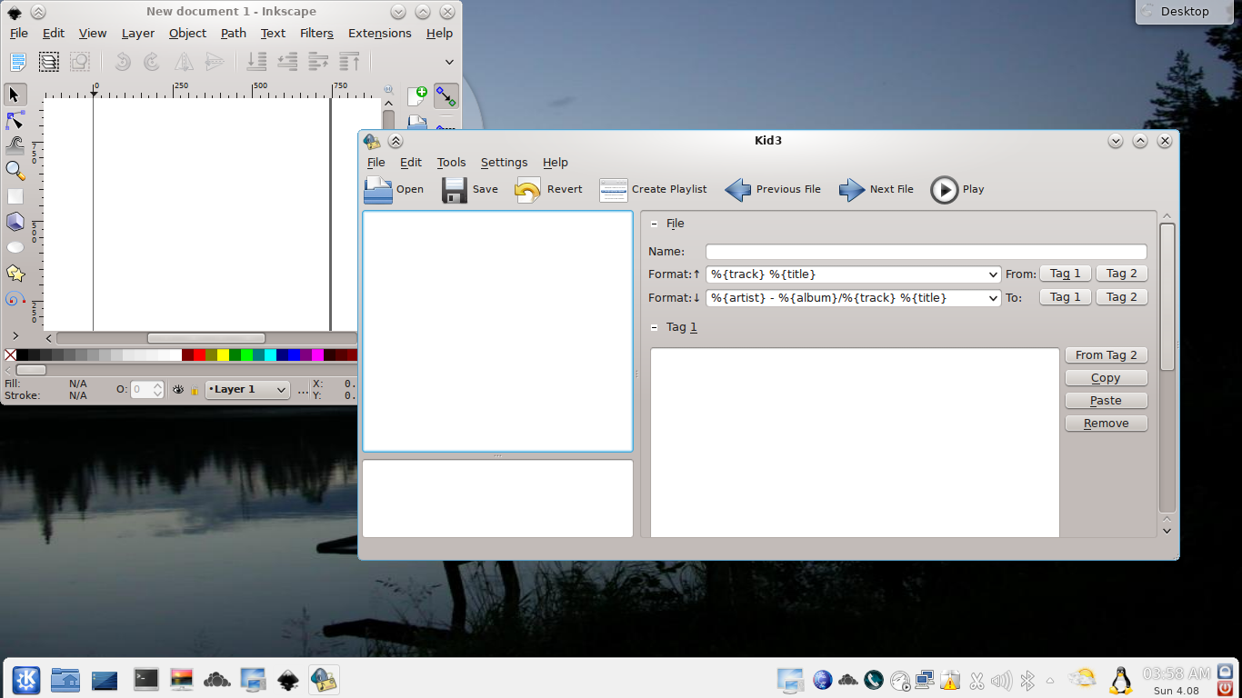Click Previous File in the Kid3 toolbar
The width and height of the screenshot is (1242, 698).
pyautogui.click(x=774, y=189)
